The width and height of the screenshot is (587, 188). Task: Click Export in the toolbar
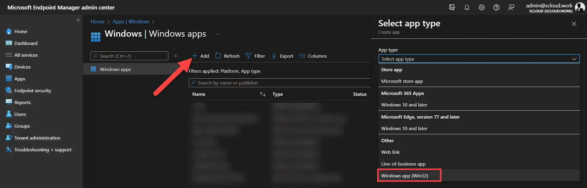(x=282, y=56)
